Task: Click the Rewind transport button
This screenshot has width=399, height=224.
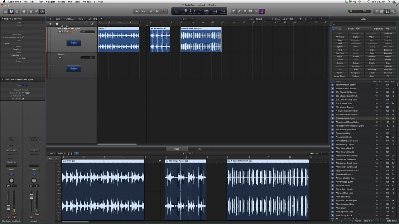Action: point(137,11)
